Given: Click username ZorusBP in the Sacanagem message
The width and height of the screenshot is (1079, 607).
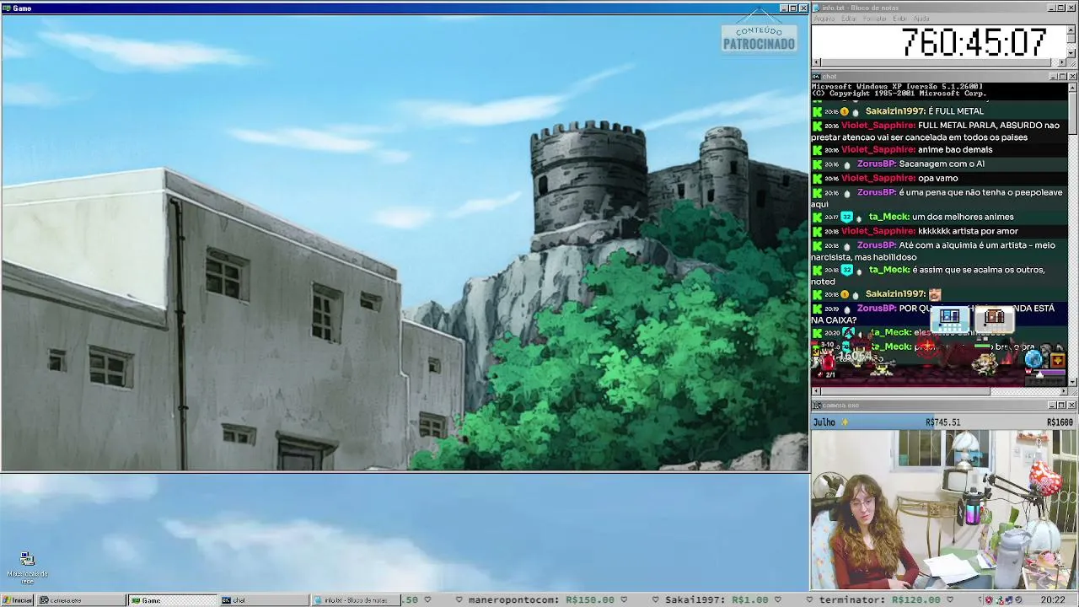Looking at the screenshot, I should tap(877, 164).
